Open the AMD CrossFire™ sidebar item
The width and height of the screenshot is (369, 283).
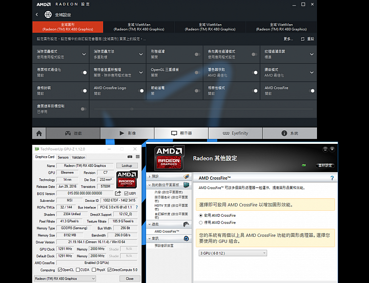click(x=167, y=231)
